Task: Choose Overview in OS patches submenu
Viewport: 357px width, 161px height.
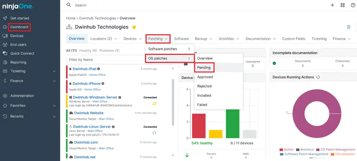Action: (219, 58)
